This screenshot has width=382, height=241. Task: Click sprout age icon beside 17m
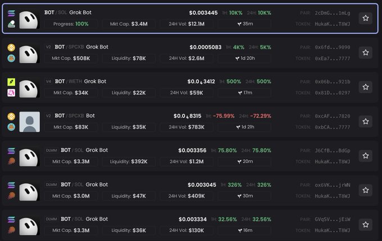240,93
